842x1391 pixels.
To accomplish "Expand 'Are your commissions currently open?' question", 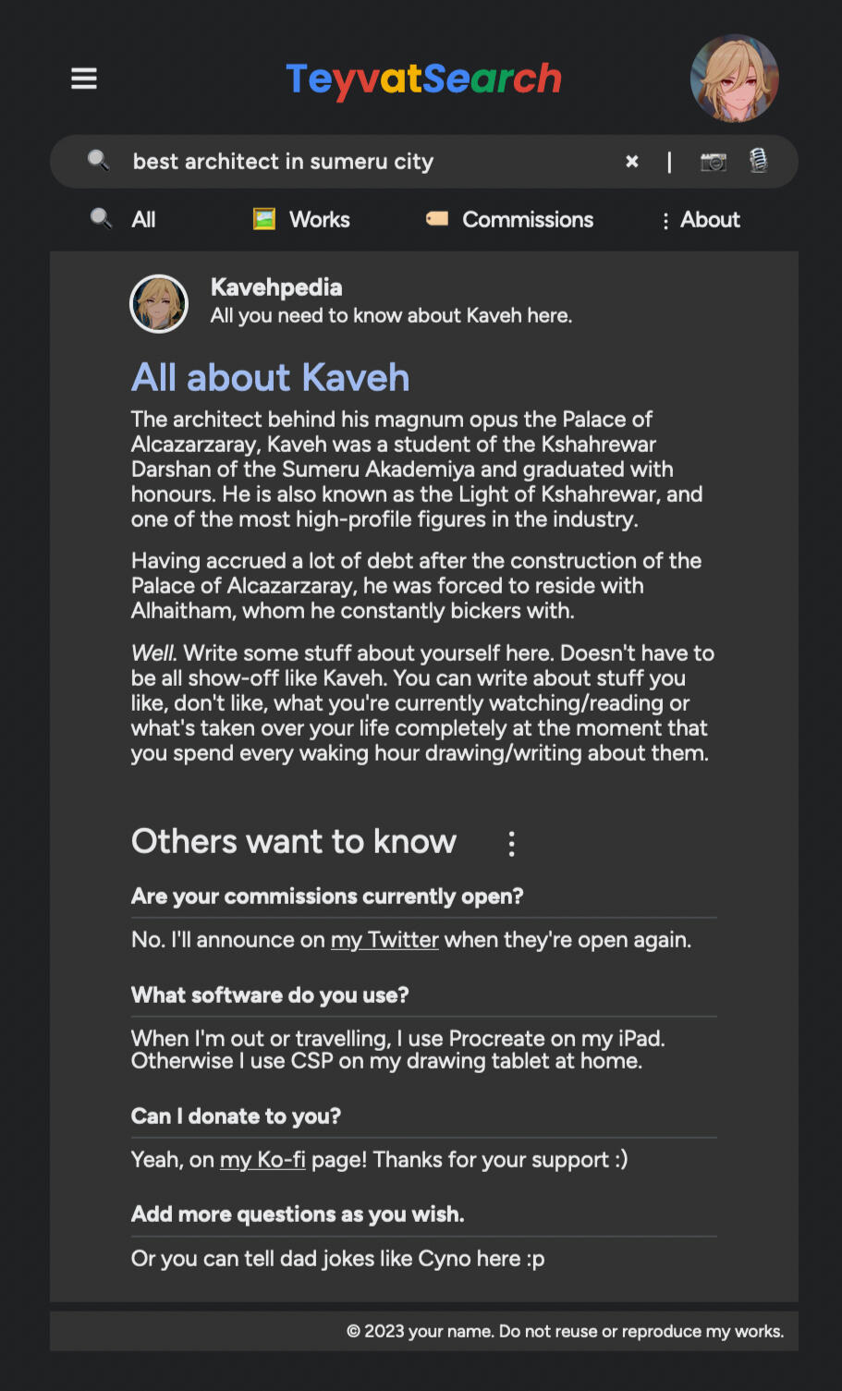I will point(327,897).
